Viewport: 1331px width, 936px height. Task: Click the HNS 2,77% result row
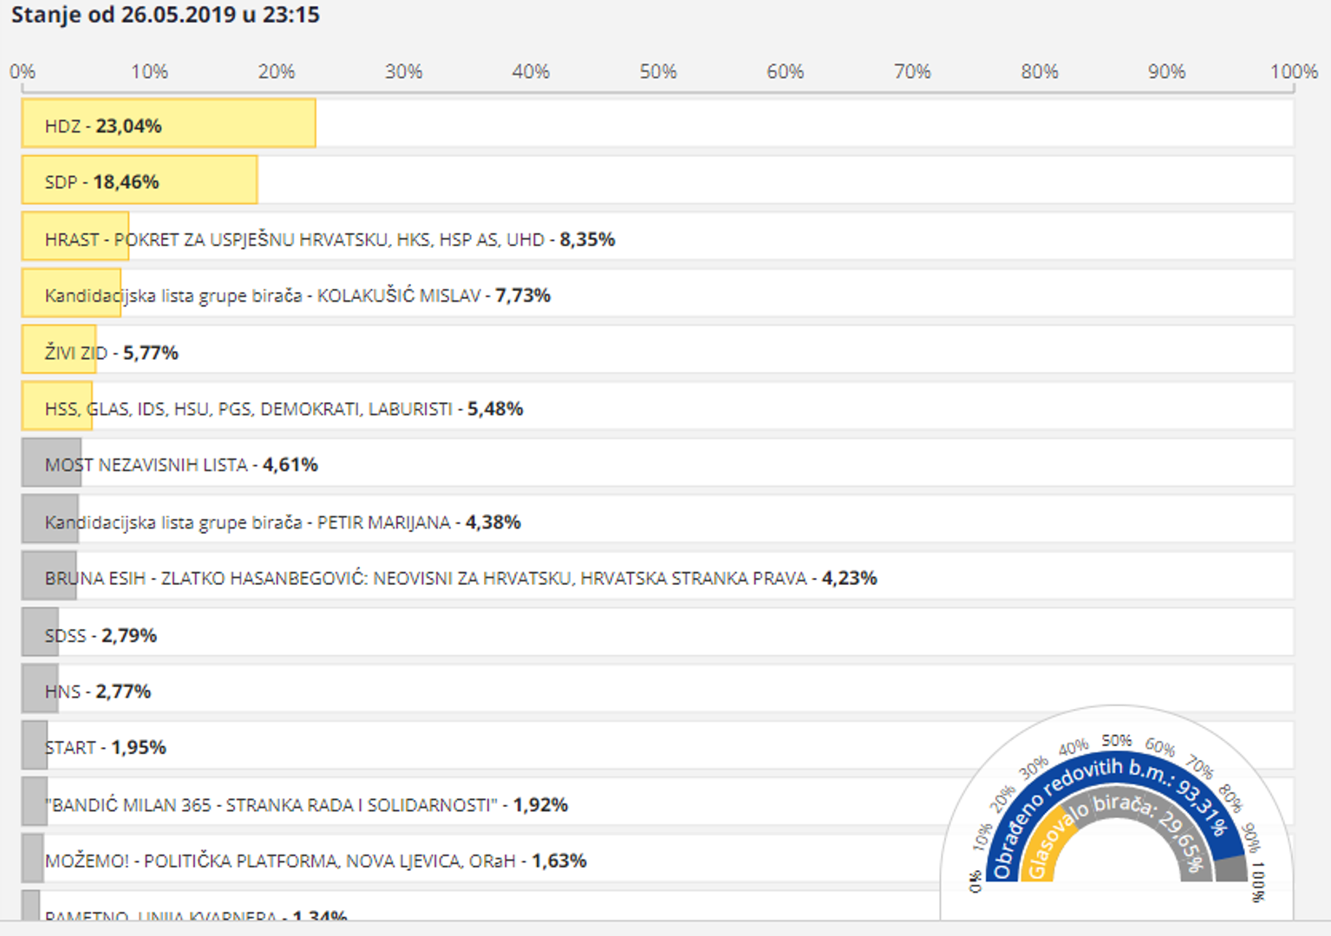tap(98, 692)
